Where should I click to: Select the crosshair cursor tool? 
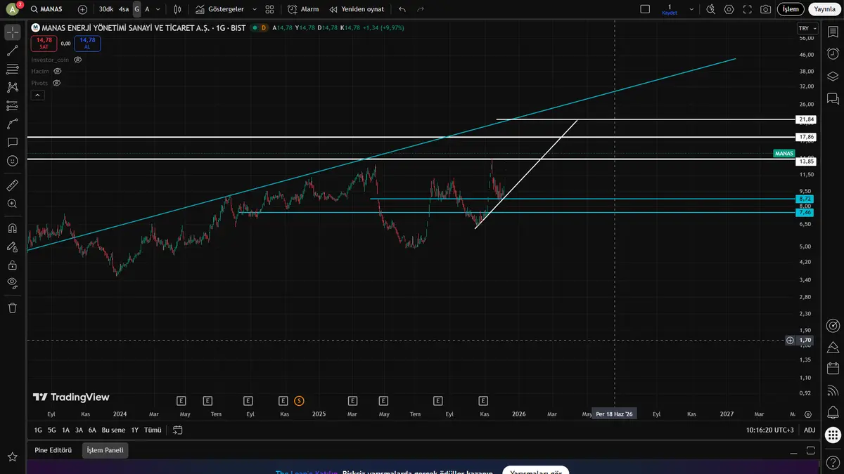12,32
